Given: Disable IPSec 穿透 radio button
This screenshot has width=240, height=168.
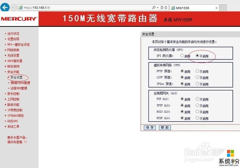Looking at the screenshot, I should 197,84.
